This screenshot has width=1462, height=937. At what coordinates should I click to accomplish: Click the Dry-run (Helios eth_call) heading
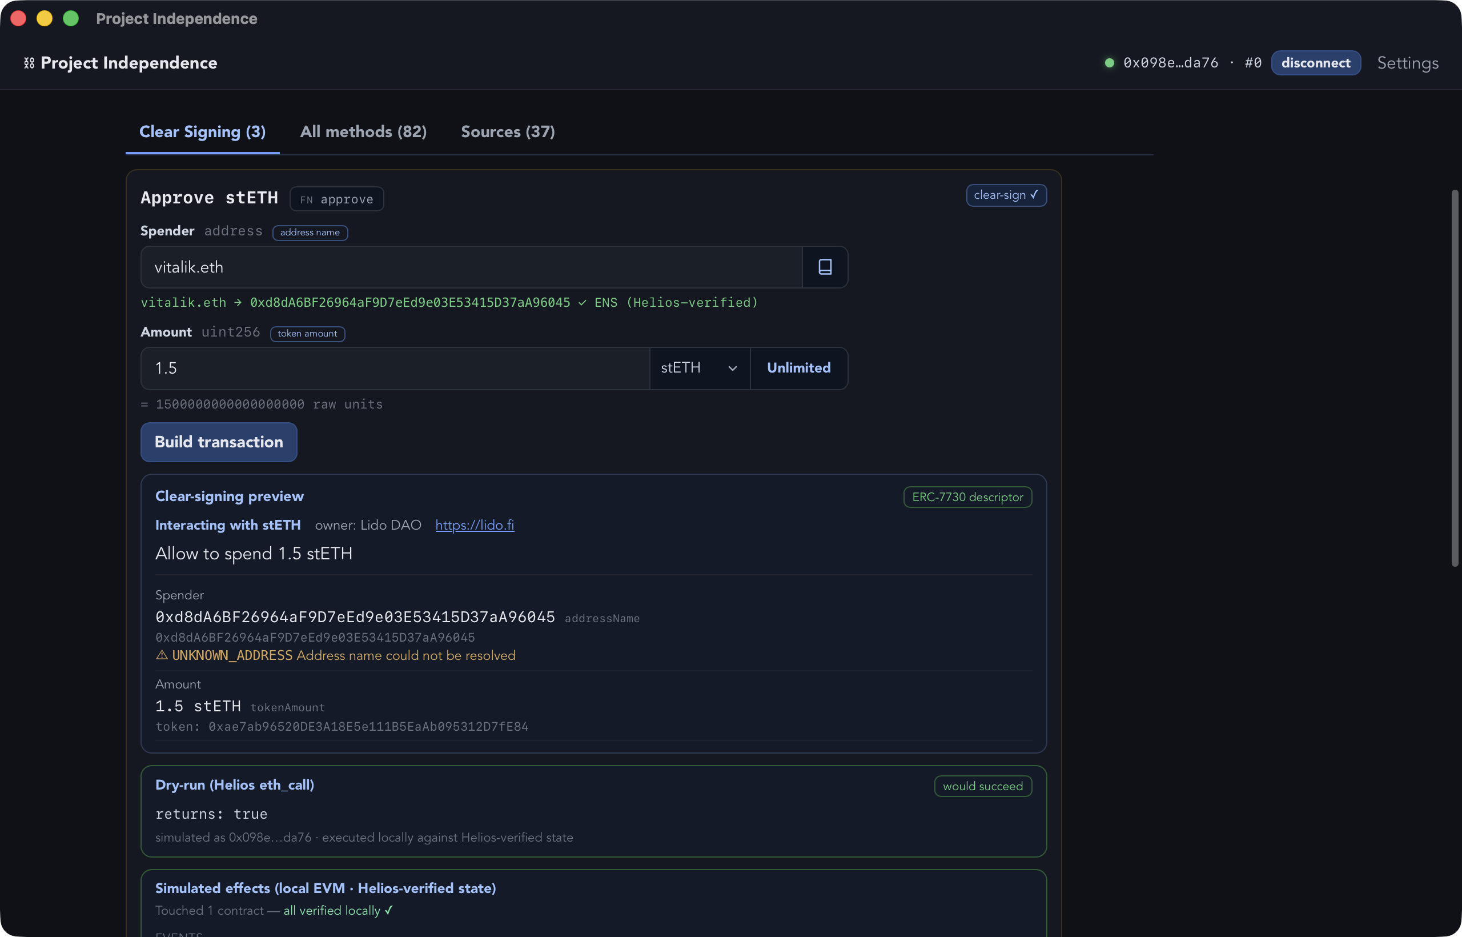click(x=235, y=785)
